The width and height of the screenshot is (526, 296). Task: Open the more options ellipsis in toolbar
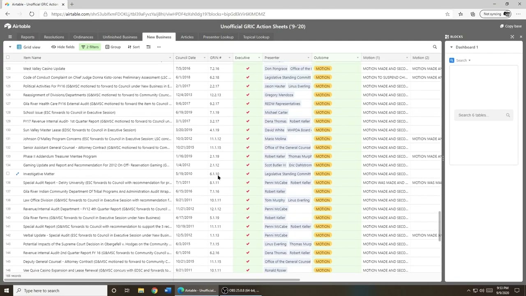pos(159,47)
